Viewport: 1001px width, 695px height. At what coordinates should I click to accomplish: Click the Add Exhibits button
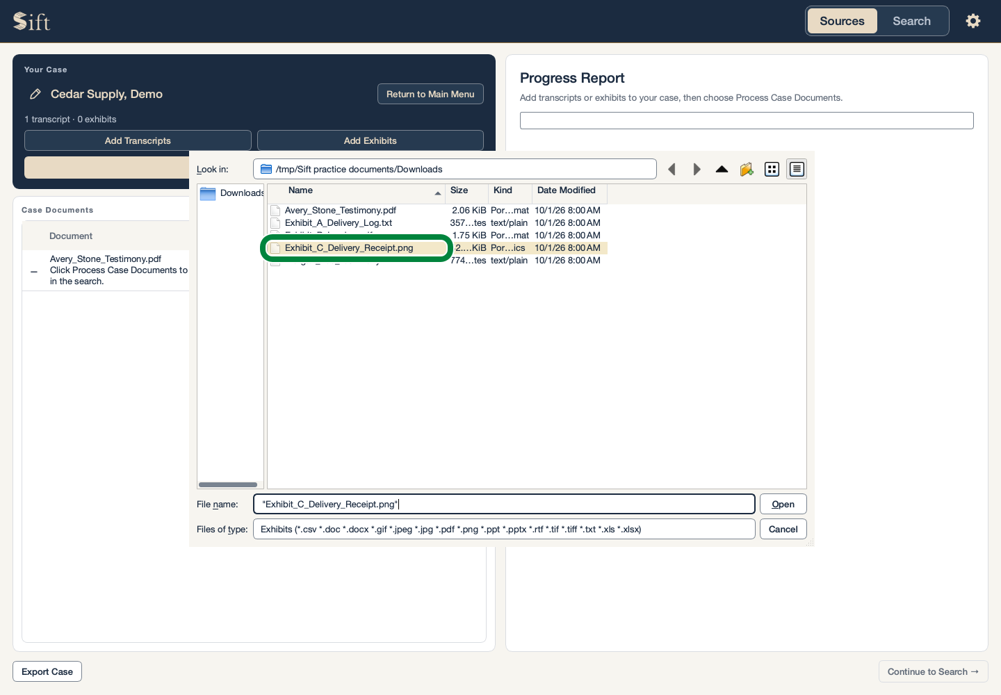tap(371, 140)
